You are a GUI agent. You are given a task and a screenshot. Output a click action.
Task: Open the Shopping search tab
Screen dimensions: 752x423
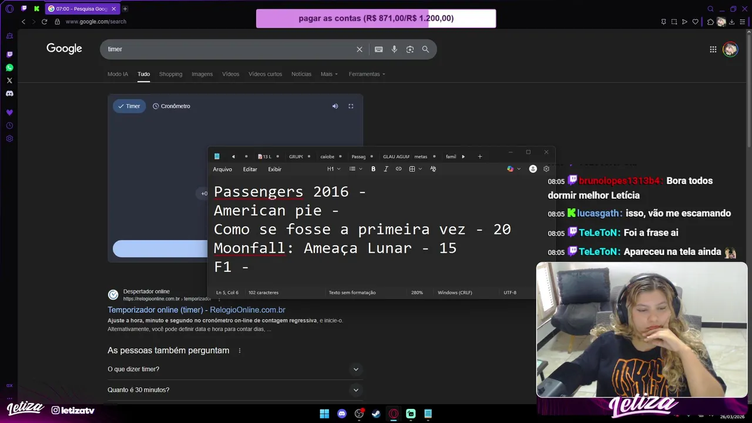[171, 74]
